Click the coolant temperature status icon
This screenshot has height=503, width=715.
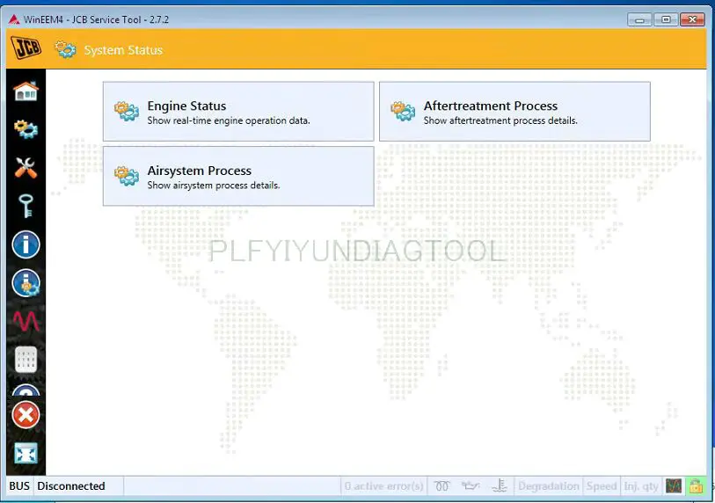[x=500, y=486]
